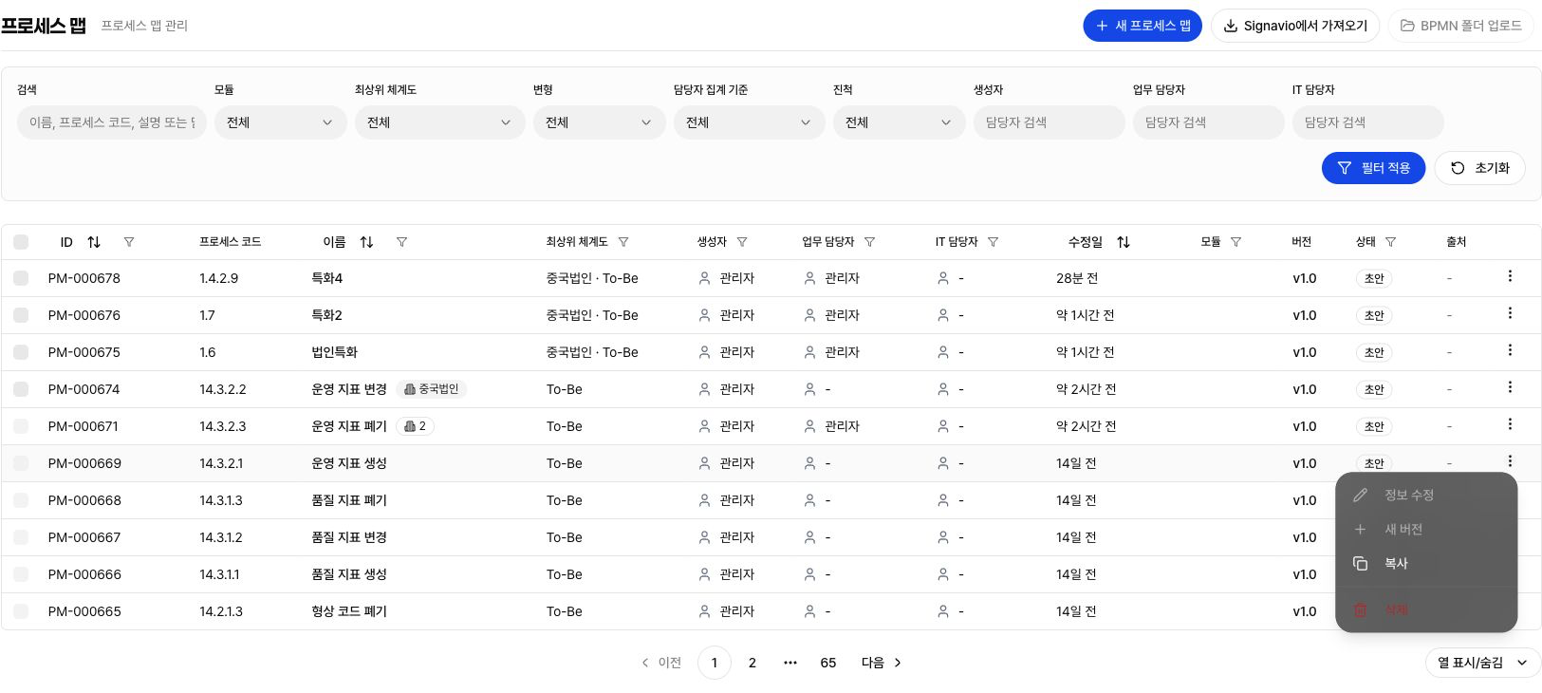Image resolution: width=1542 pixels, height=693 pixels.
Task: Open filter for the ID column
Action: tap(129, 242)
